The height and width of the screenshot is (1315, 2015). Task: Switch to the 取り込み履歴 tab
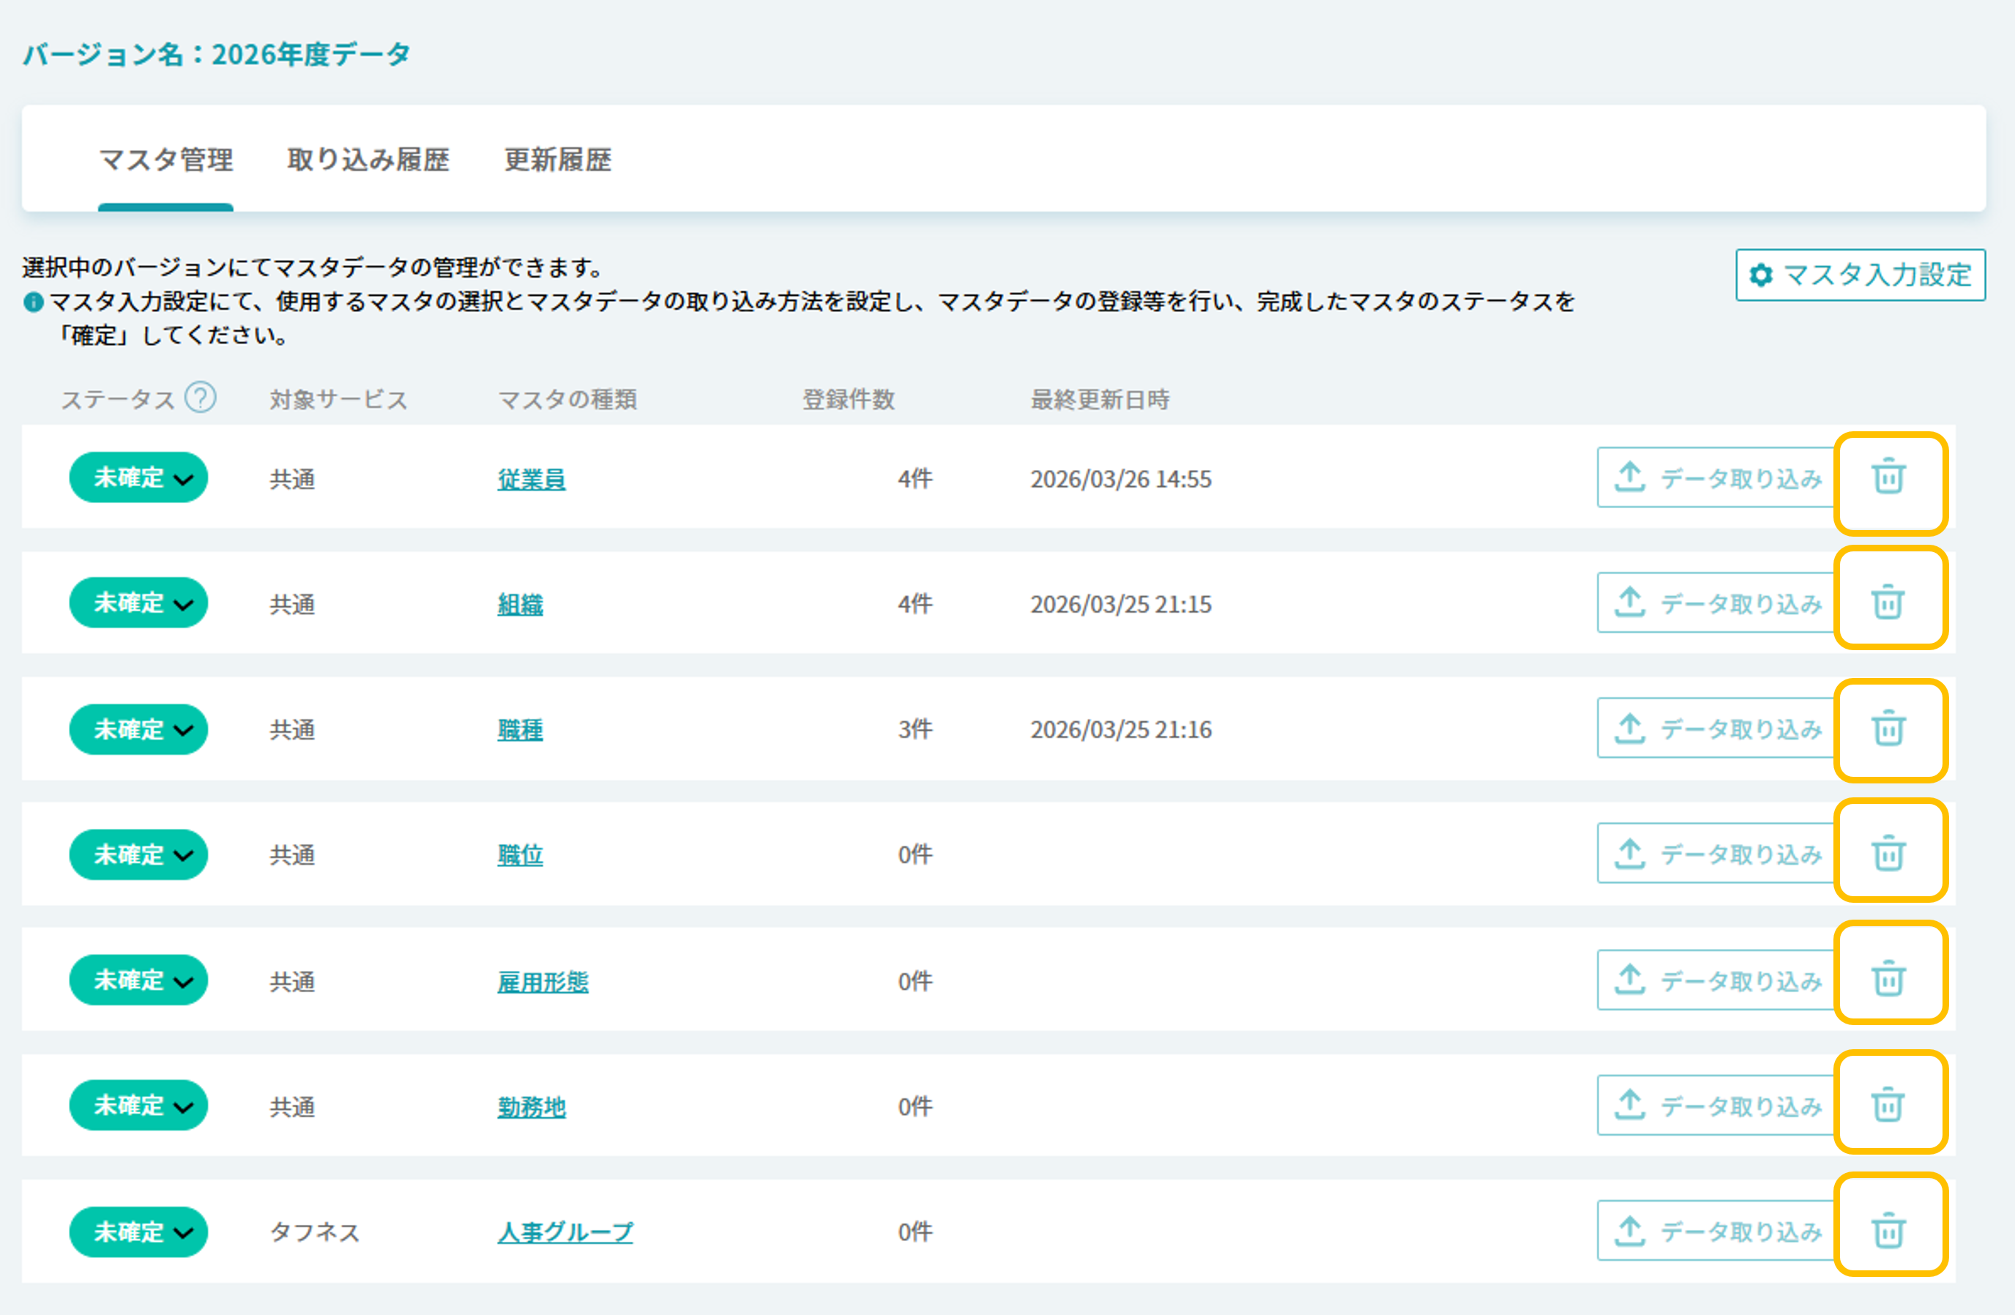point(368,160)
